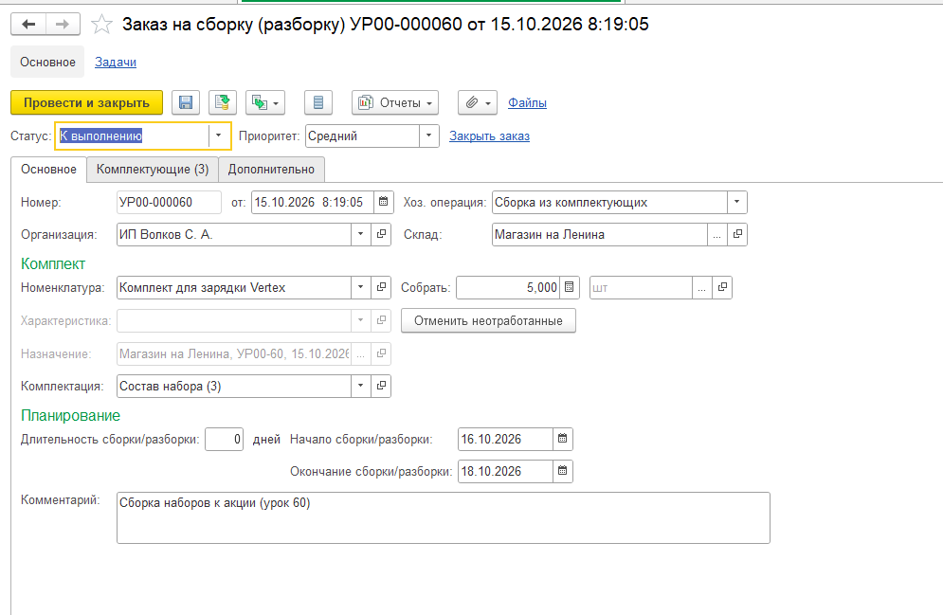Open the Отчеты menu button

coord(395,102)
